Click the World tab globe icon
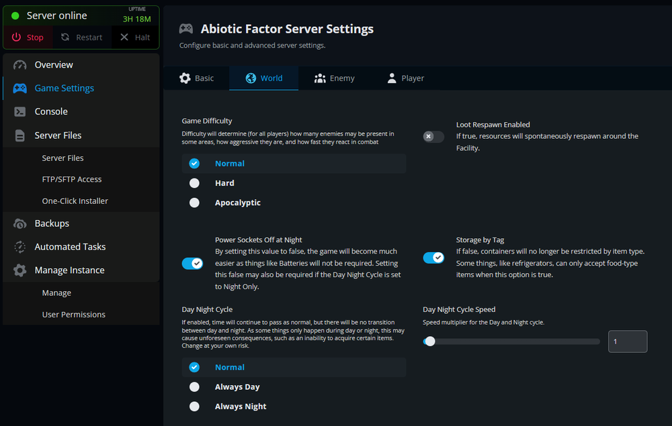 point(251,78)
